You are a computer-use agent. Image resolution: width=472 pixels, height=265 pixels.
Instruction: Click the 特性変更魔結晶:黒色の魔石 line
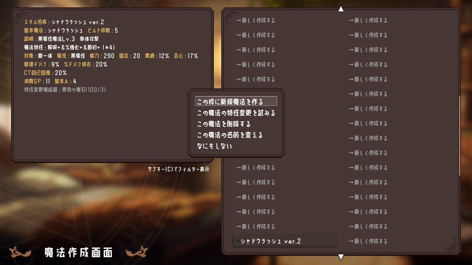pyautogui.click(x=65, y=90)
